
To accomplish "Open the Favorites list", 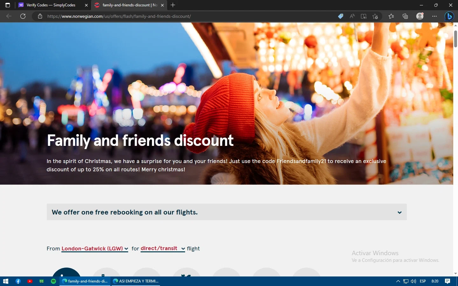I will pos(391,16).
